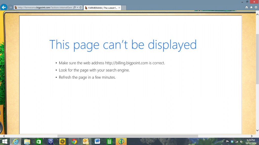Open Internet Explorer from the taskbar
259x145 pixels.
coord(15,141)
